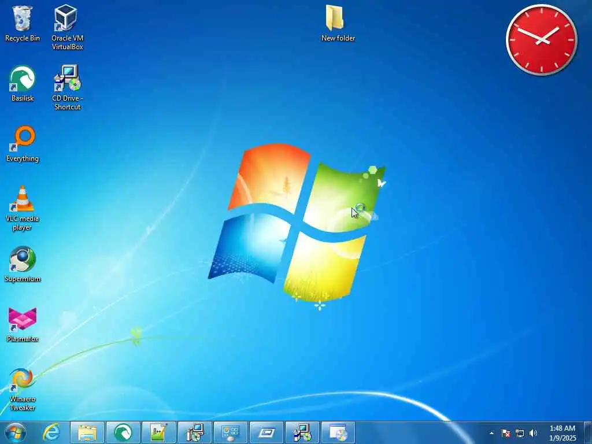Select the Plasmafox desktop shortcut
Image resolution: width=592 pixels, height=444 pixels.
(x=23, y=325)
